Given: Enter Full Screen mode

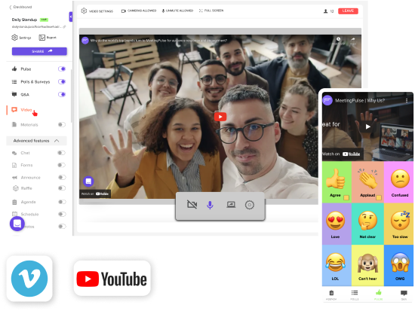Looking at the screenshot, I should coord(211,11).
